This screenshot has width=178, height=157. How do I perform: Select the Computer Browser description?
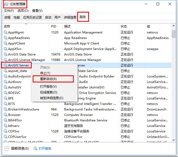pos(79,115)
